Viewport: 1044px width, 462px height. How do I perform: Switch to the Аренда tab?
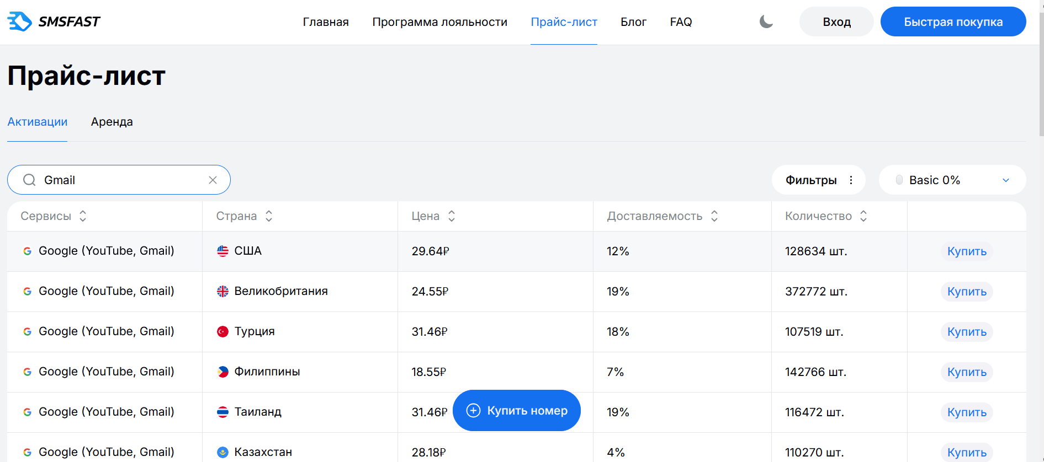tap(112, 122)
